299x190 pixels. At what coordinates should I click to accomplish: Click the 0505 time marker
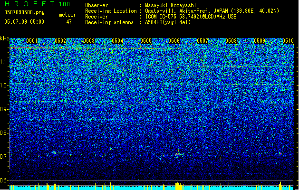(146, 41)
